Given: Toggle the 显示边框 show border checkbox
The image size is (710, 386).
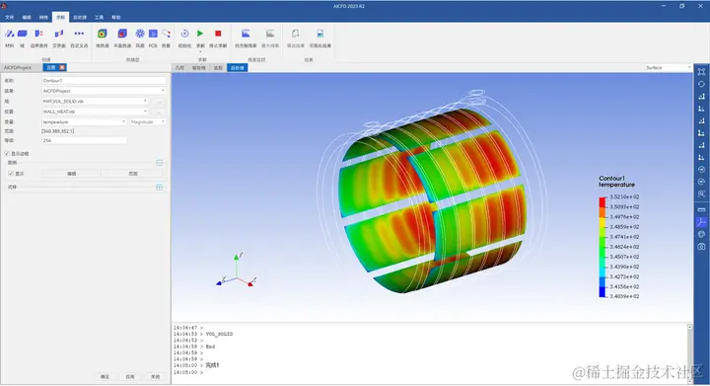Looking at the screenshot, I should coord(7,154).
